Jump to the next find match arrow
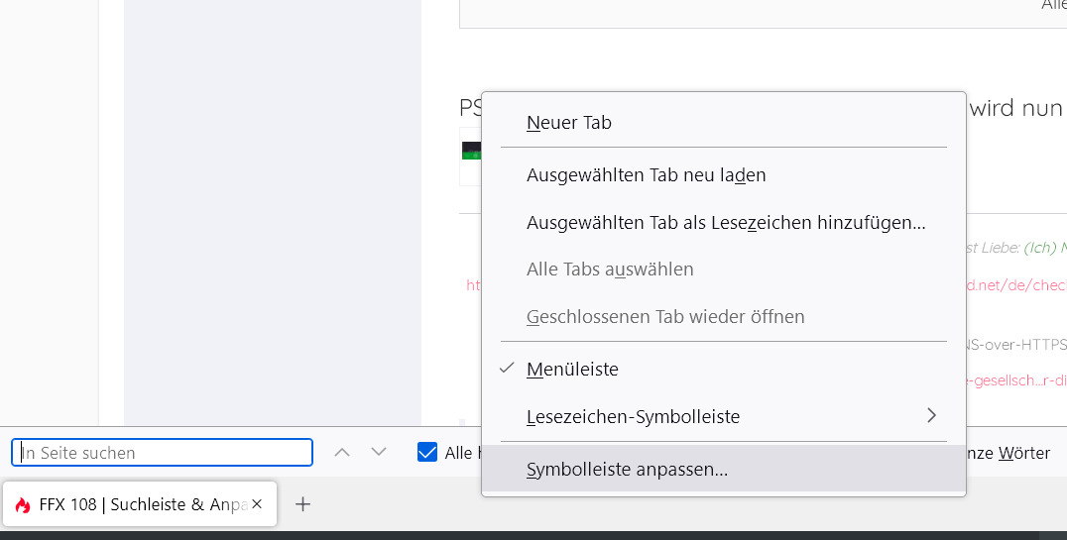 (379, 453)
